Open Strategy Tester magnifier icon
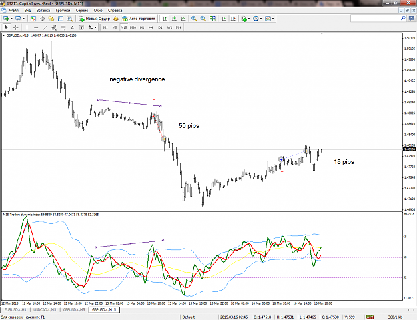 click(x=69, y=19)
